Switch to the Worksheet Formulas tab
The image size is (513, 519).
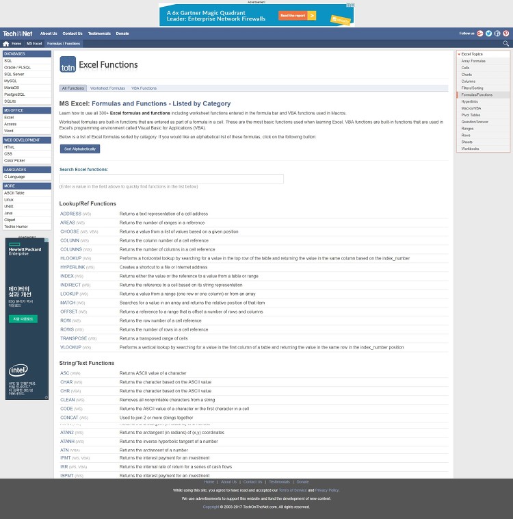107,88
